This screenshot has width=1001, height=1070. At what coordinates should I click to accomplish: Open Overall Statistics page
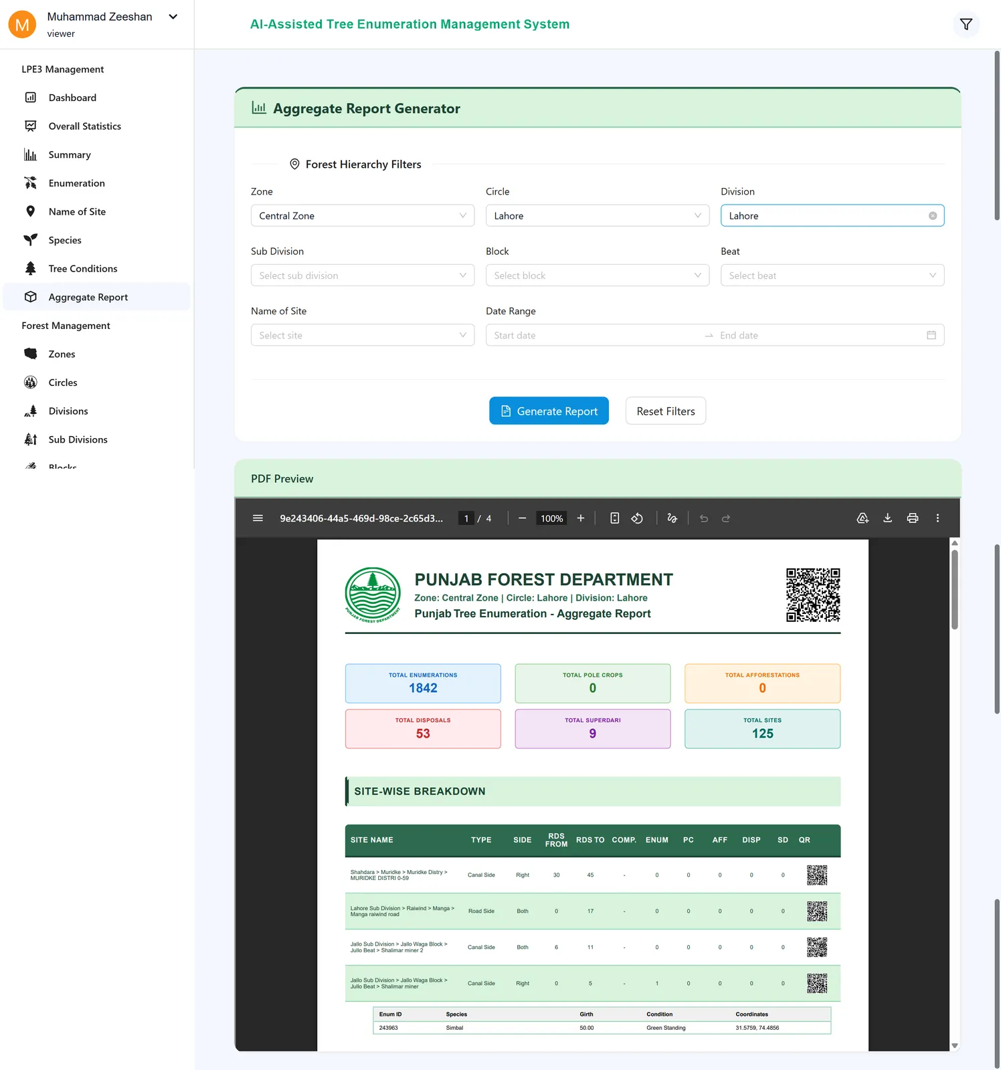[x=97, y=126]
